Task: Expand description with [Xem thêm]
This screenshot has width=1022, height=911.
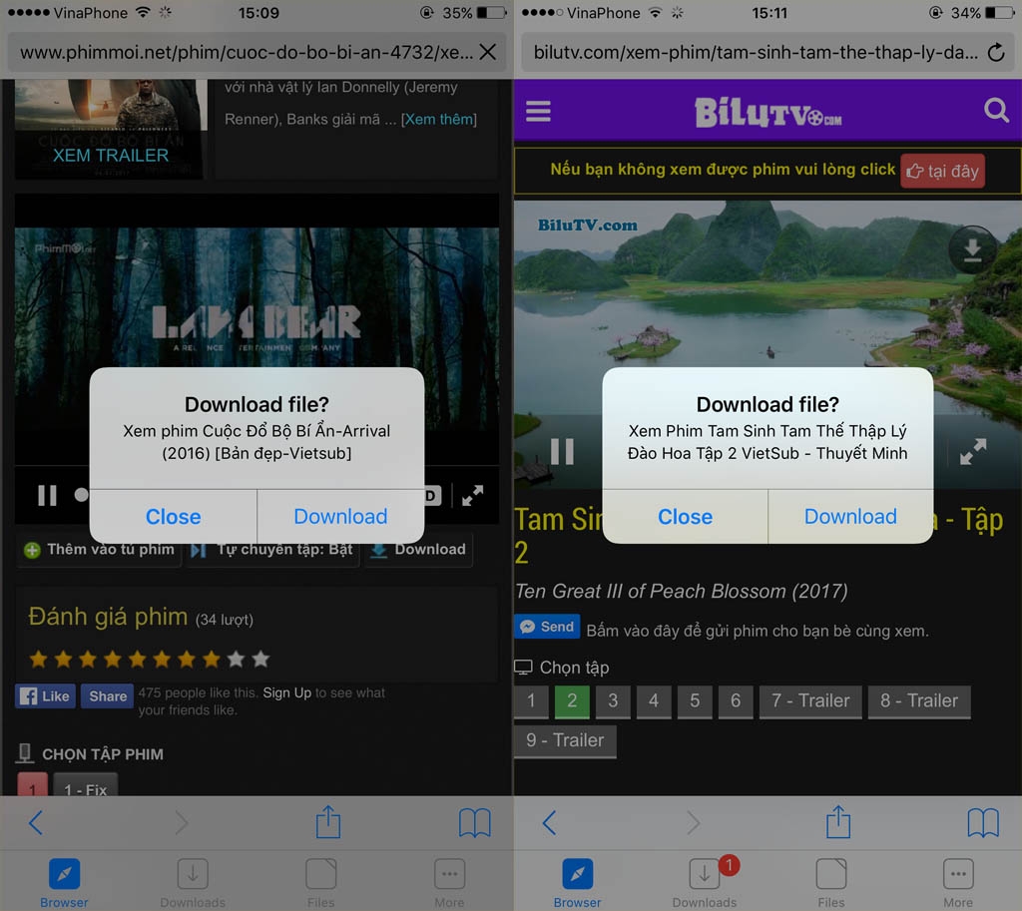Action: [439, 120]
